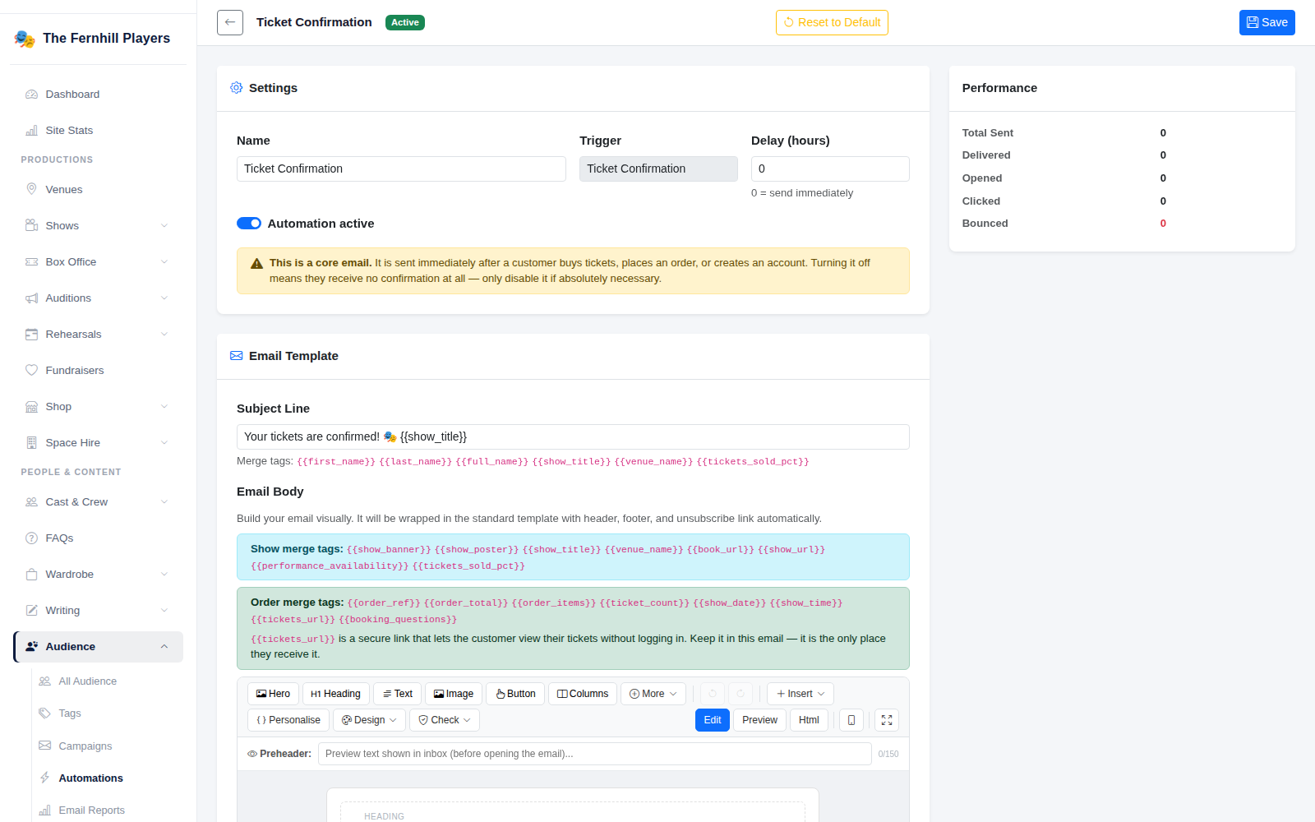This screenshot has height=822, width=1315.
Task: Insert a Heading block
Action: (x=336, y=694)
